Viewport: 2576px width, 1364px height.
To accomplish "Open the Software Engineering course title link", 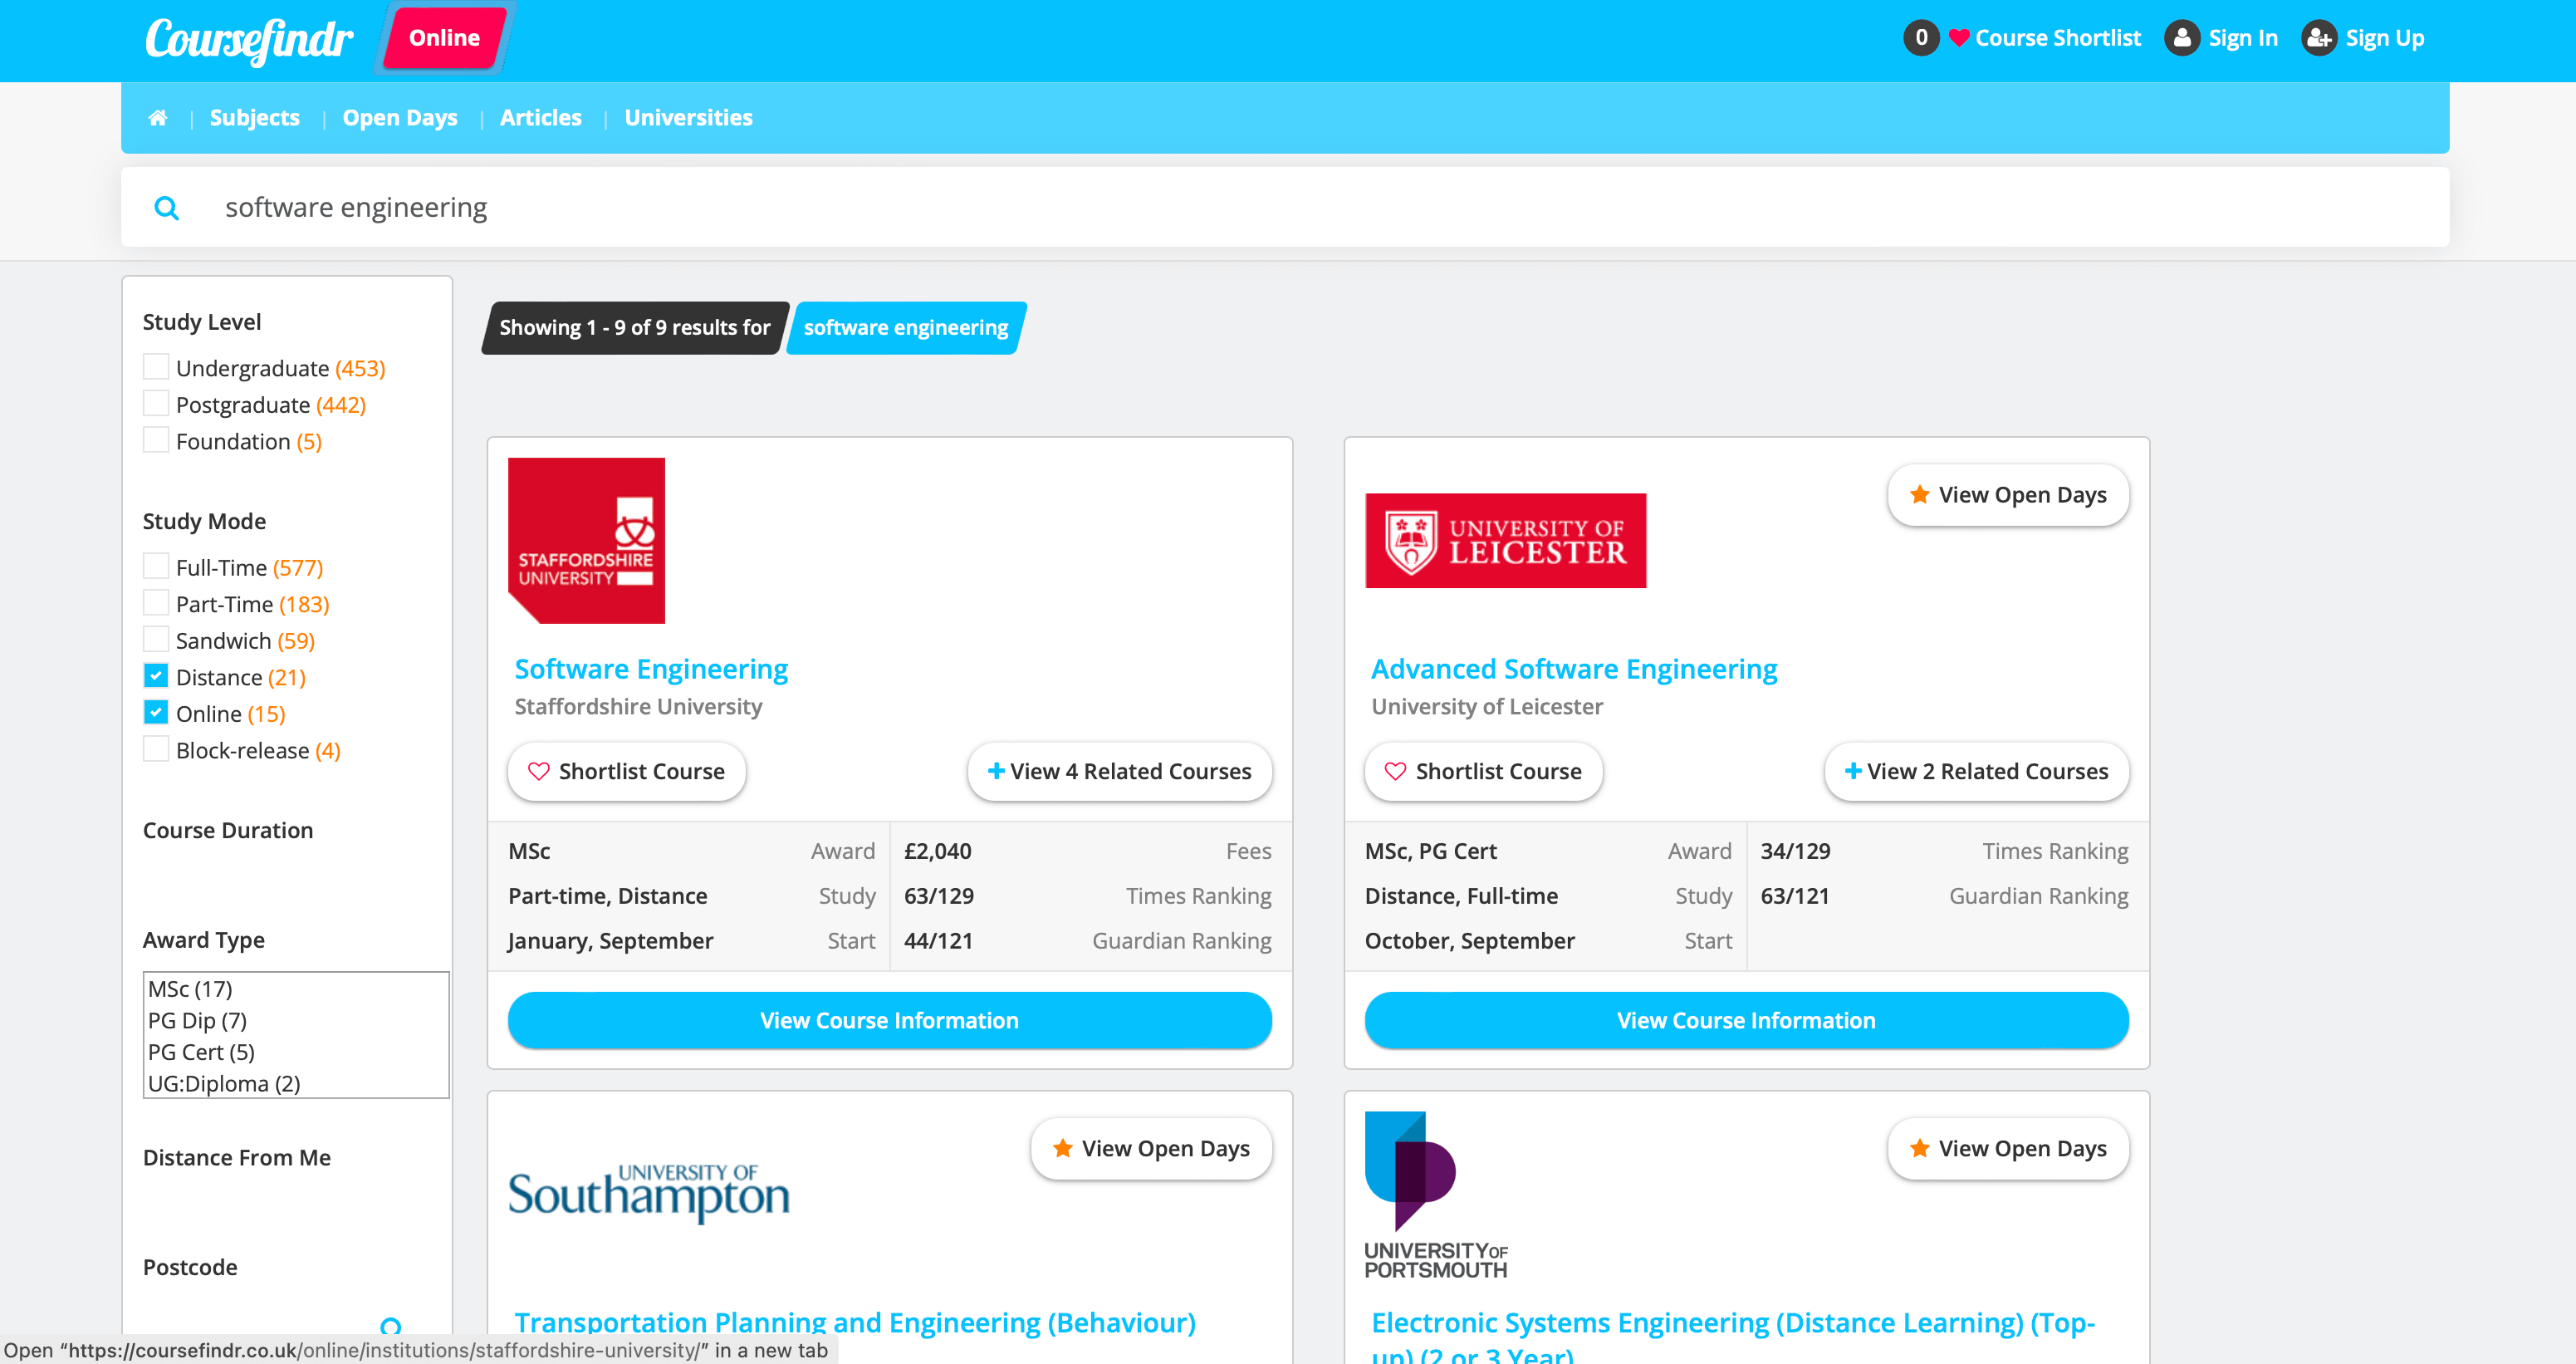I will [651, 669].
